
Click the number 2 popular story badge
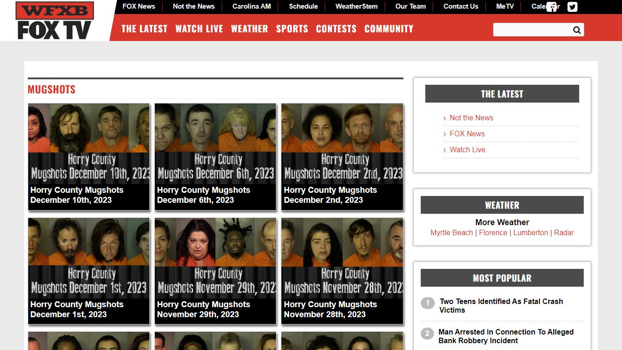tap(427, 333)
